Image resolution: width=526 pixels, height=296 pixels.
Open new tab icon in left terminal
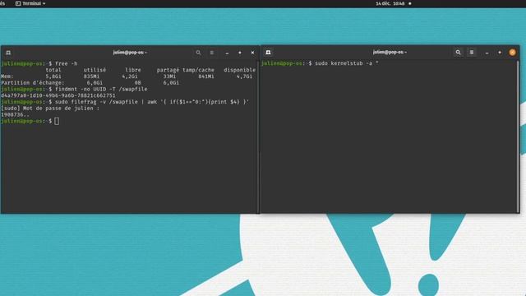pyautogui.click(x=8, y=53)
